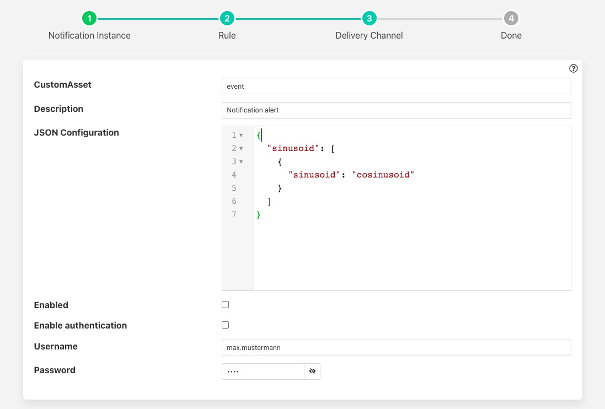Image resolution: width=605 pixels, height=409 pixels.
Task: Click step 4 Done circle
Action: 511,19
